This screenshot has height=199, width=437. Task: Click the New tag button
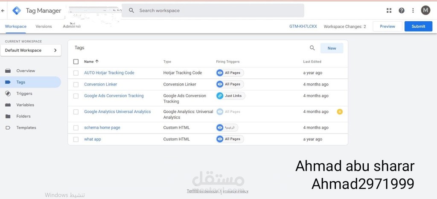[x=332, y=48]
